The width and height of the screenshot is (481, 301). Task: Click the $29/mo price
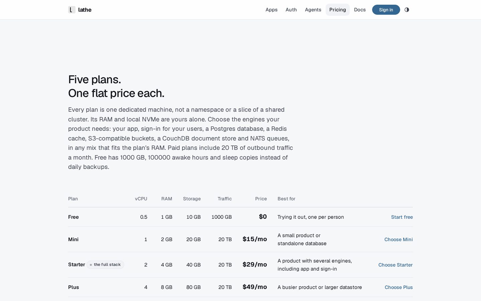point(255,265)
